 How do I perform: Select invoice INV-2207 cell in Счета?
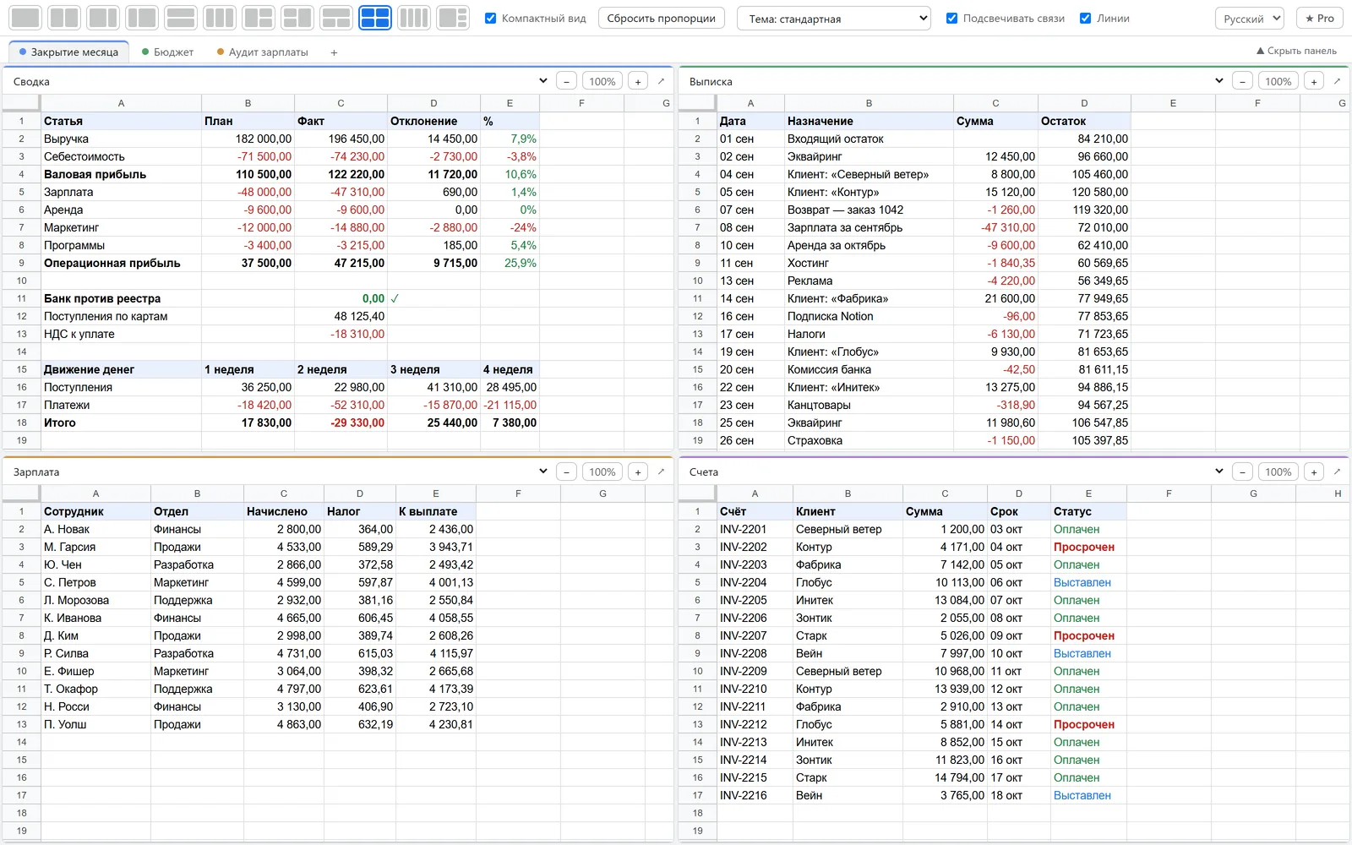[x=755, y=635]
